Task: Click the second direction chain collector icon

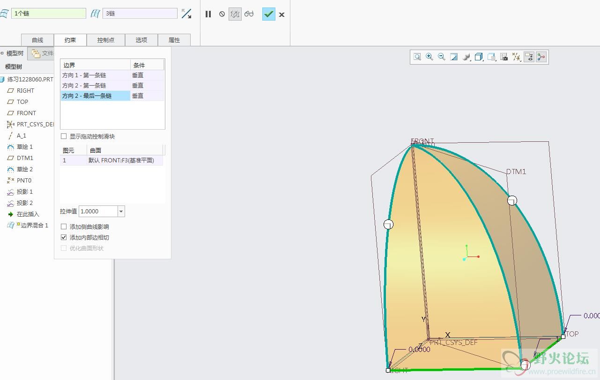Action: pyautogui.click(x=95, y=14)
